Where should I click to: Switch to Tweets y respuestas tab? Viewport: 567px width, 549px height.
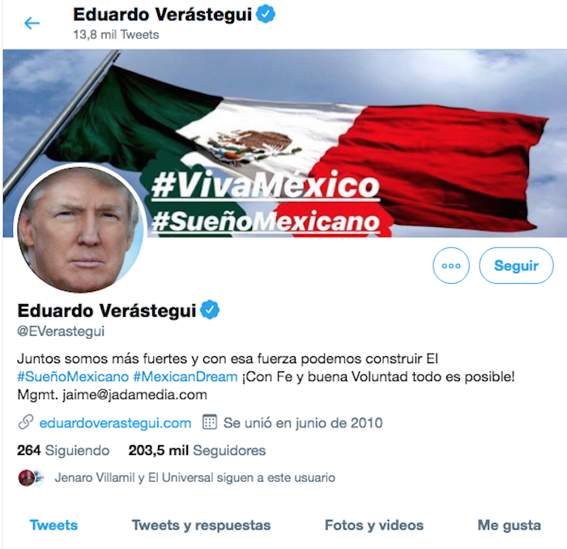pos(201,525)
